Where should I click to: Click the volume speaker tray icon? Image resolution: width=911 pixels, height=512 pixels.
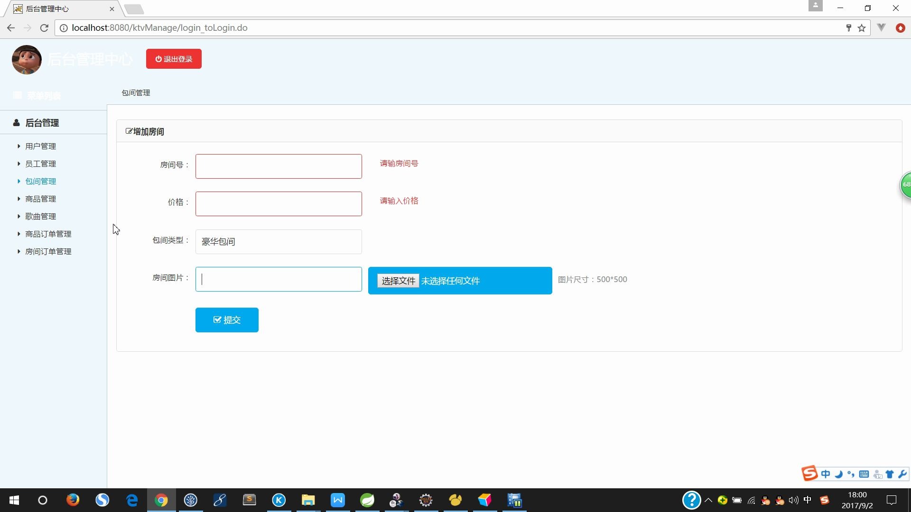[x=793, y=500]
